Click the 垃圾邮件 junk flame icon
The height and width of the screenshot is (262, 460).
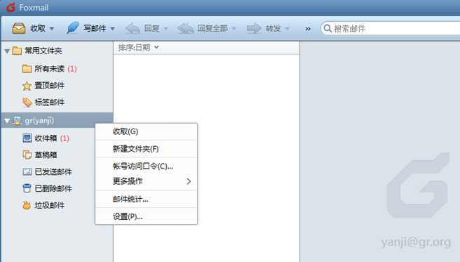pyautogui.click(x=27, y=205)
